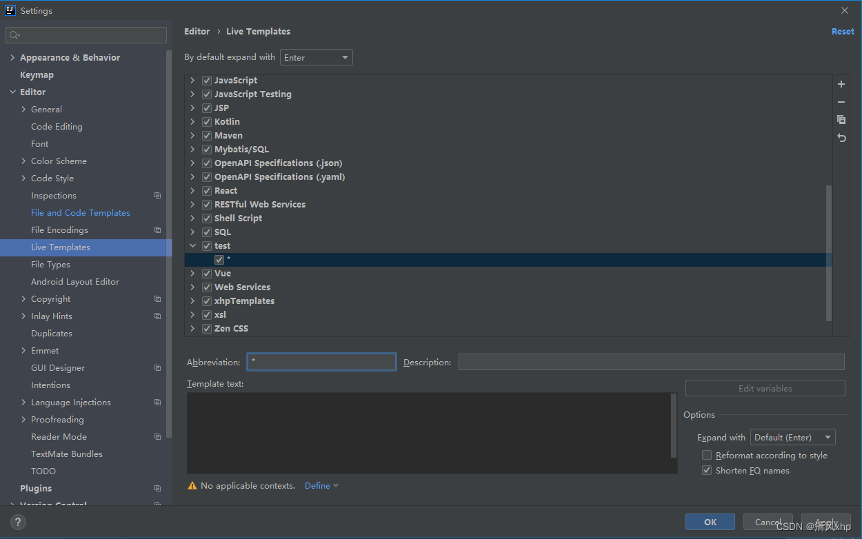Click into the Description text field
Screen dimensions: 862x539
coord(651,362)
